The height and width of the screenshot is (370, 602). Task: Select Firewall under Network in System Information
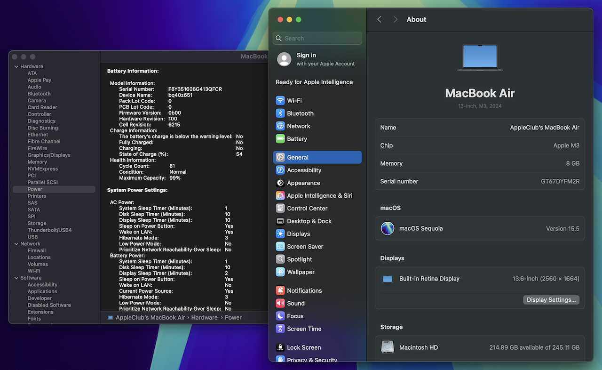37,250
